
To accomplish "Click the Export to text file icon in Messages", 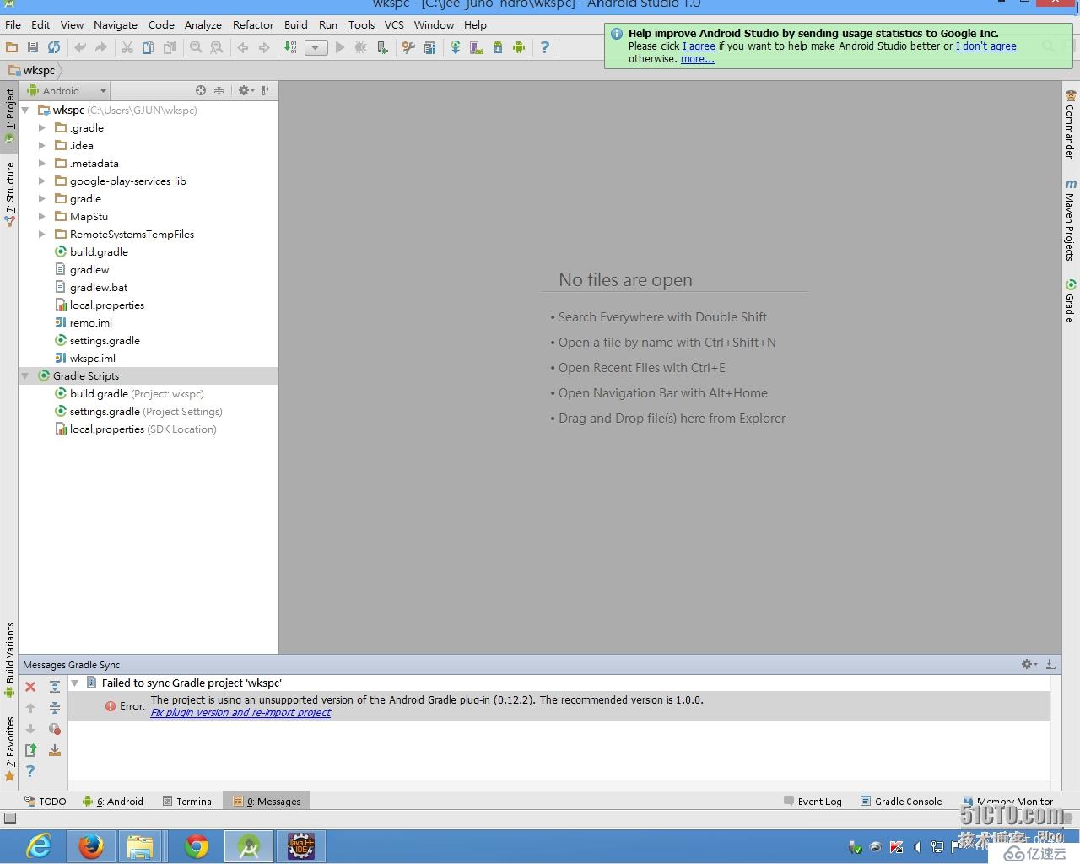I will pos(30,750).
